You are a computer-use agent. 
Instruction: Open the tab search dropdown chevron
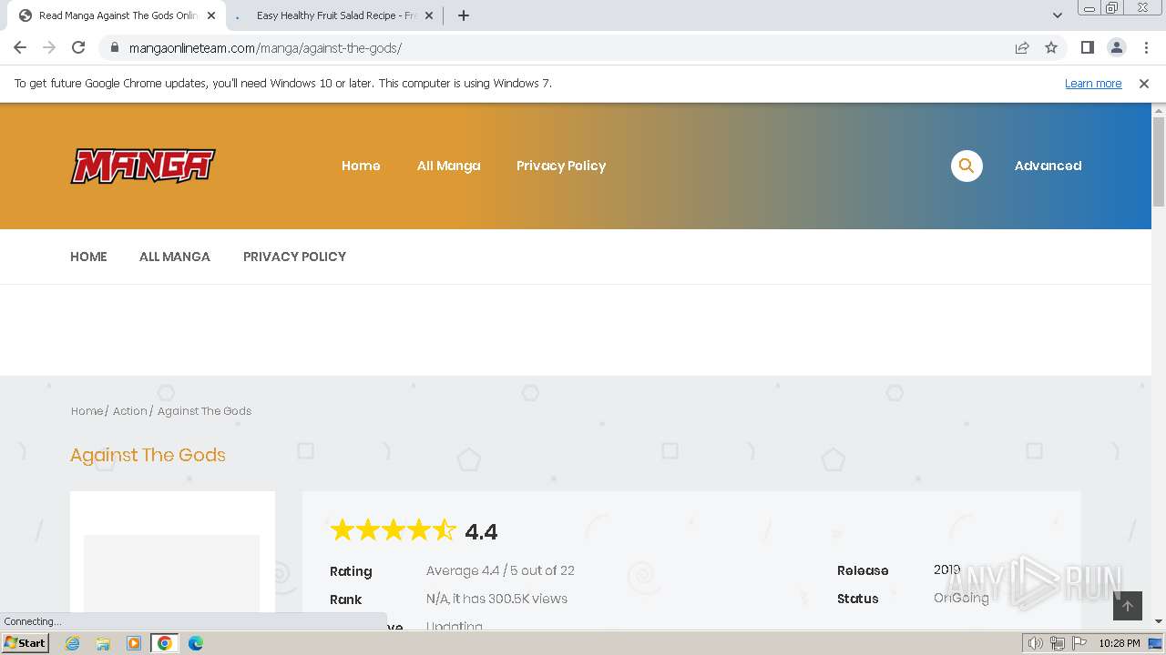pyautogui.click(x=1057, y=15)
